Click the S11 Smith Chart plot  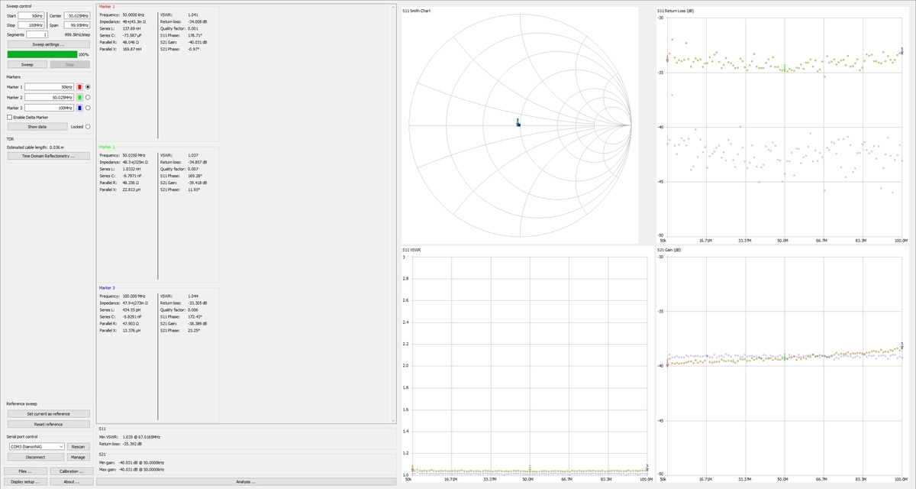pyautogui.click(x=520, y=125)
